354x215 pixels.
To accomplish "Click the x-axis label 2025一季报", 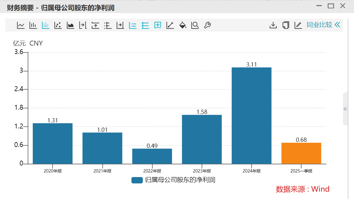I will click(x=301, y=171).
